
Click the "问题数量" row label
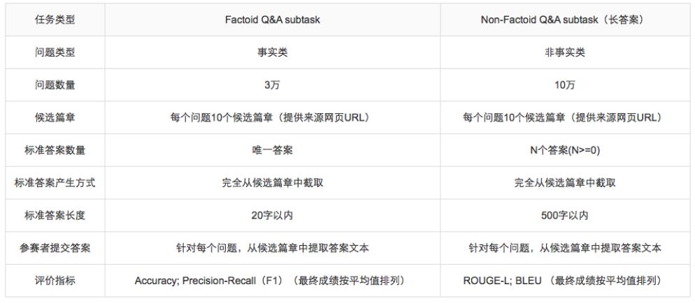pyautogui.click(x=55, y=85)
